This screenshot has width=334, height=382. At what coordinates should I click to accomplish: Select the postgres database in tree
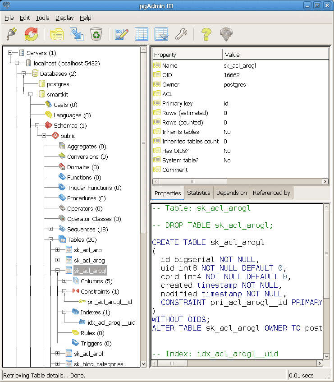(58, 84)
